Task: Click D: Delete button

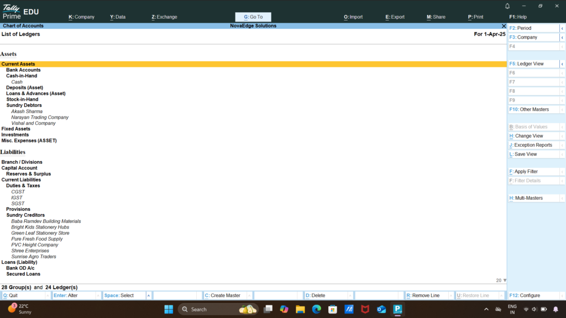Action: [x=326, y=295]
